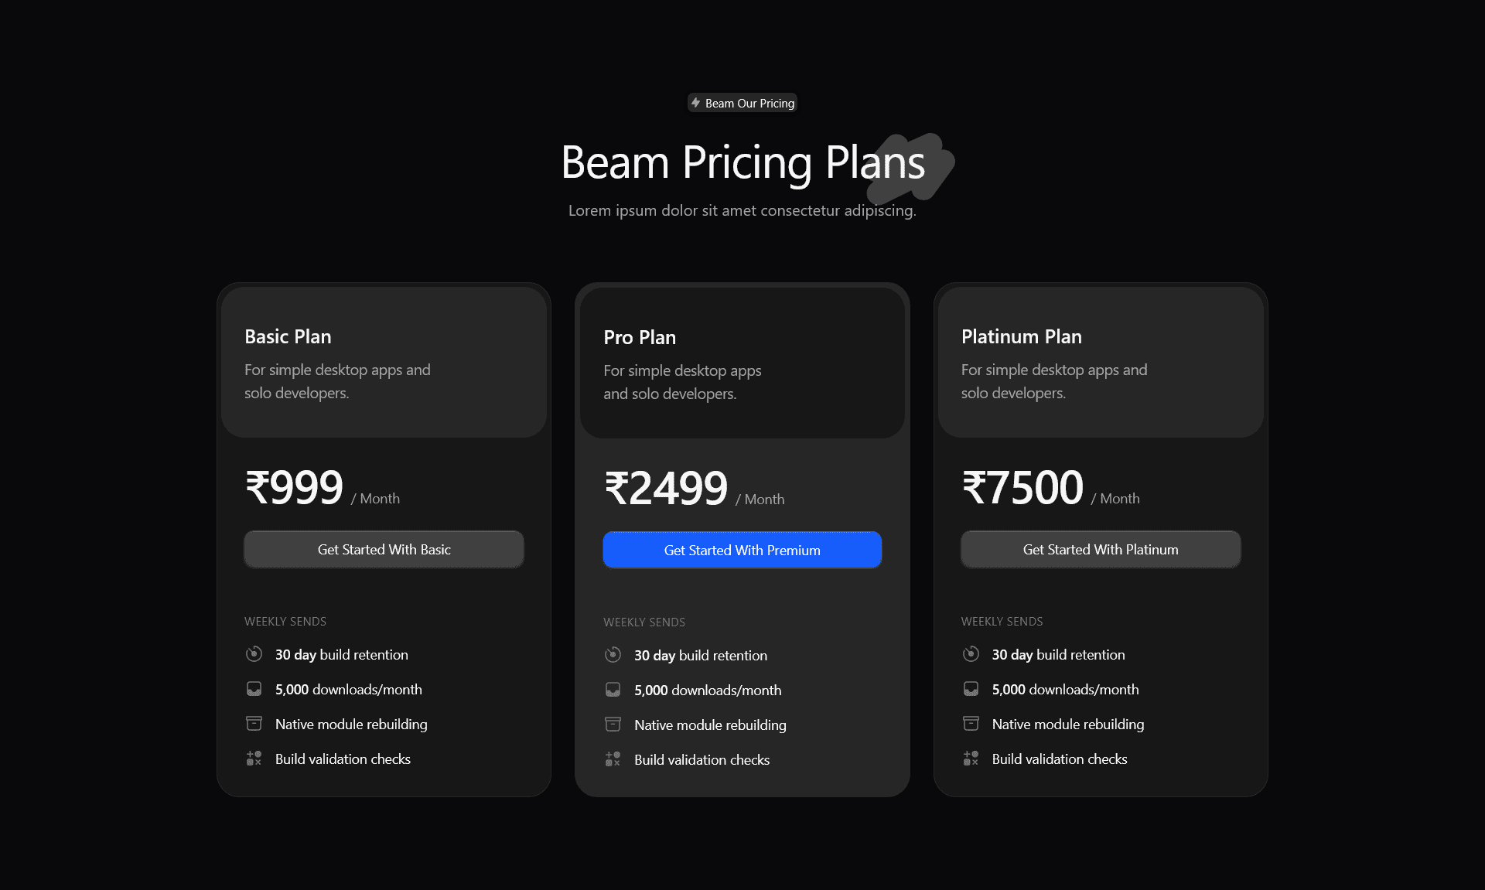Viewport: 1485px width, 890px height.
Task: Click the build validation checks icon on Basic Plan
Action: 254,758
